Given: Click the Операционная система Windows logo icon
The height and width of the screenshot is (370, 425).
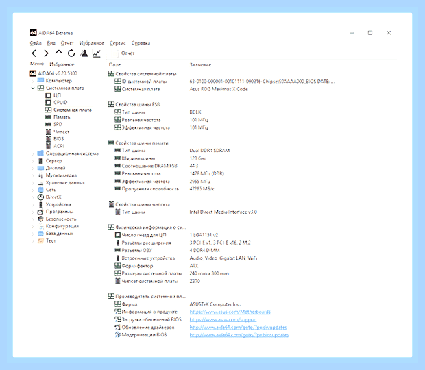Looking at the screenshot, I should (x=40, y=153).
